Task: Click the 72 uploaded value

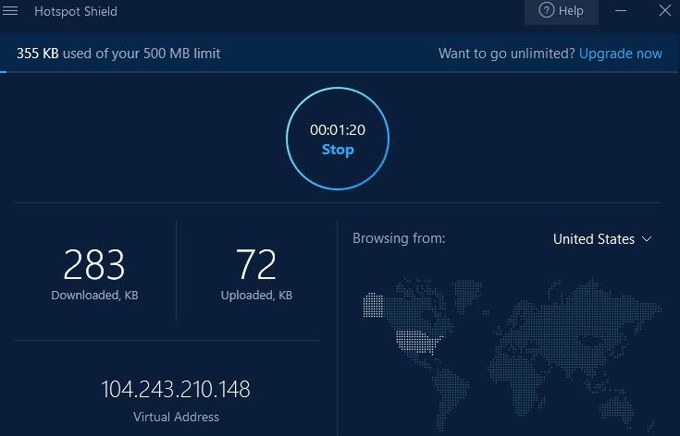Action: pyautogui.click(x=256, y=264)
